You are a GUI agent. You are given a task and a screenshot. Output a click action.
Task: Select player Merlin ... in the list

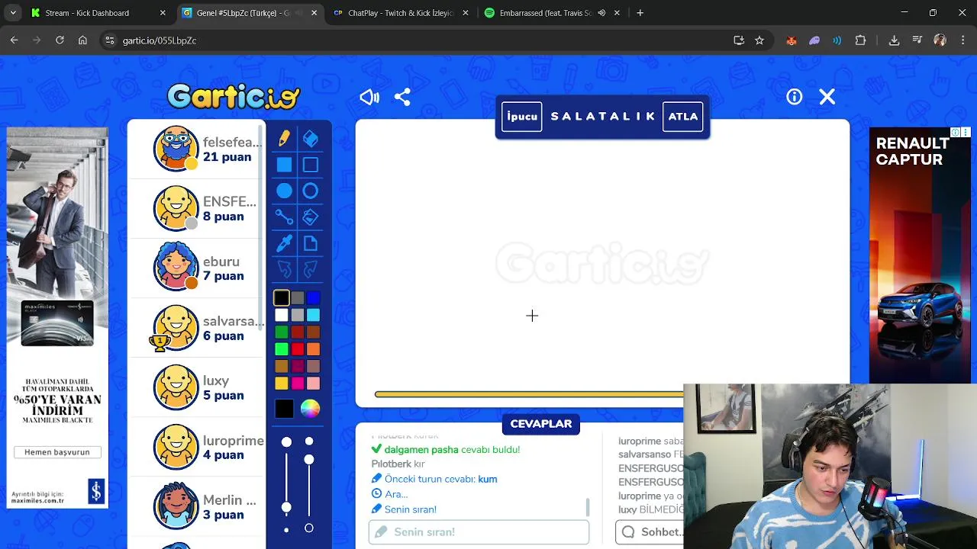tap(197, 506)
